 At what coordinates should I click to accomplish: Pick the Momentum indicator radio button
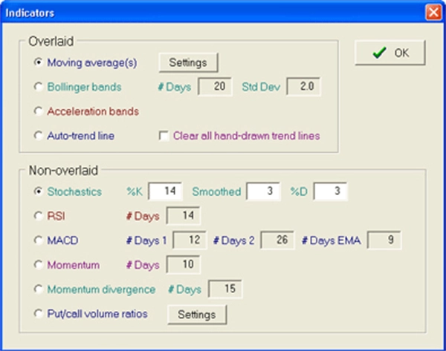coord(39,265)
